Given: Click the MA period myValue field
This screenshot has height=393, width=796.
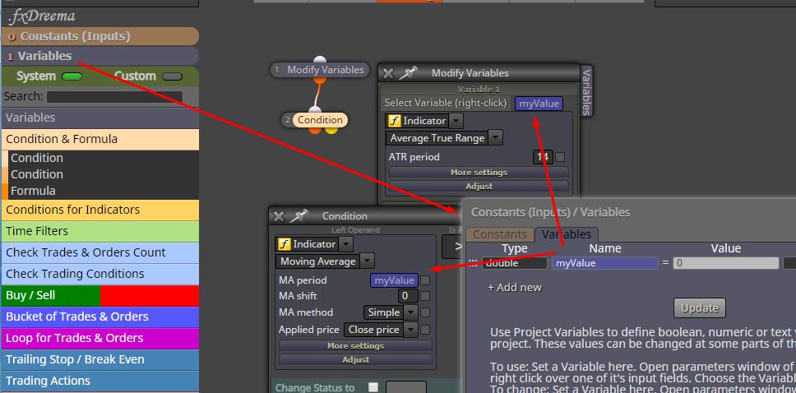Looking at the screenshot, I should point(395,280).
